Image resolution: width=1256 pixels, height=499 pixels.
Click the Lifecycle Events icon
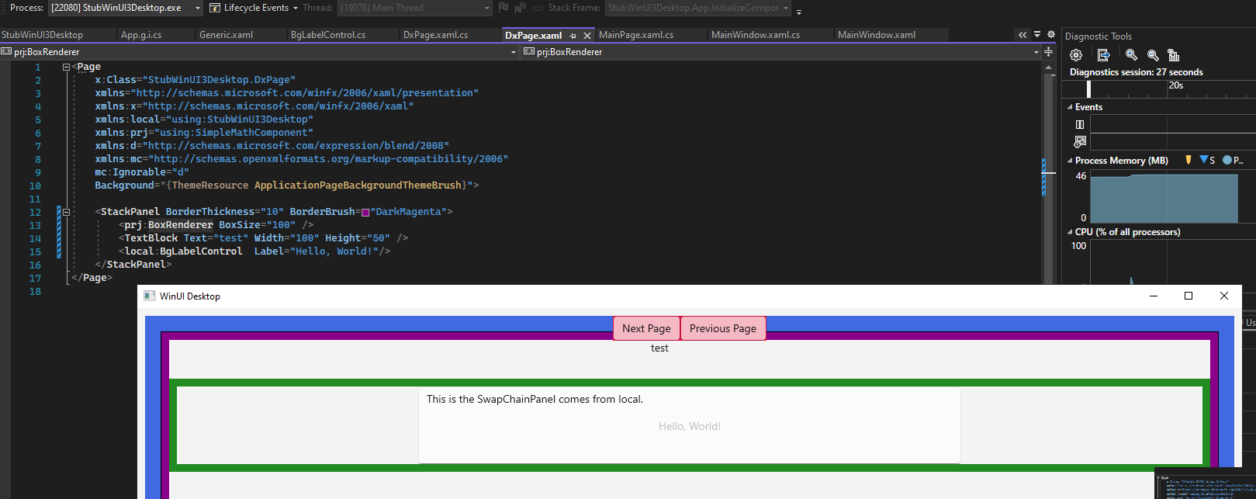pyautogui.click(x=215, y=8)
